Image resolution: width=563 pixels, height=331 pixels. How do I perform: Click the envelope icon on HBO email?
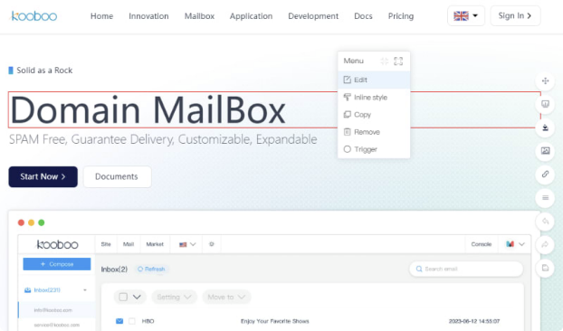(x=119, y=321)
